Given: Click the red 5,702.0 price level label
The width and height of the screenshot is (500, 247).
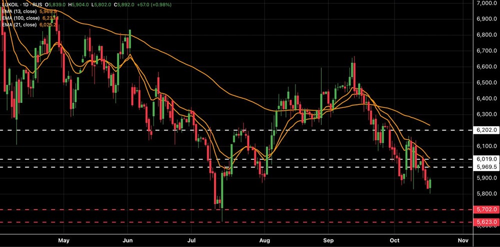Looking at the screenshot, I should pos(486,210).
